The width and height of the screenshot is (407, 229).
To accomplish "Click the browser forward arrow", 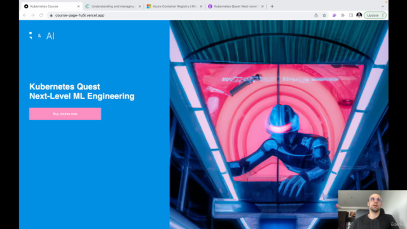I will click(x=33, y=15).
